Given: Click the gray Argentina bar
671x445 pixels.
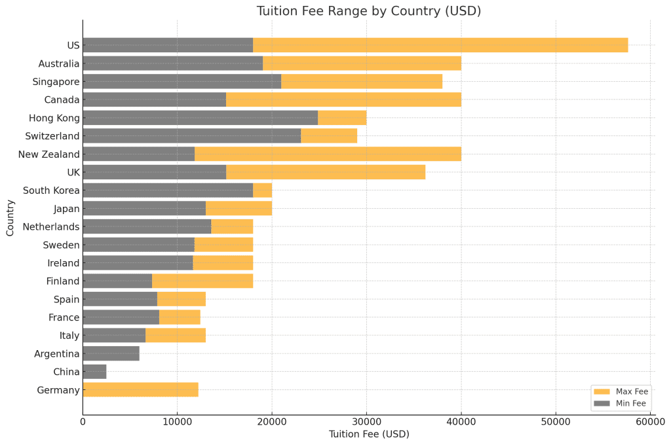Looking at the screenshot, I should pos(111,354).
